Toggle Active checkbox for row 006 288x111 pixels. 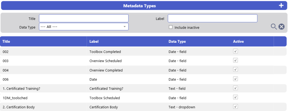pos(235,79)
